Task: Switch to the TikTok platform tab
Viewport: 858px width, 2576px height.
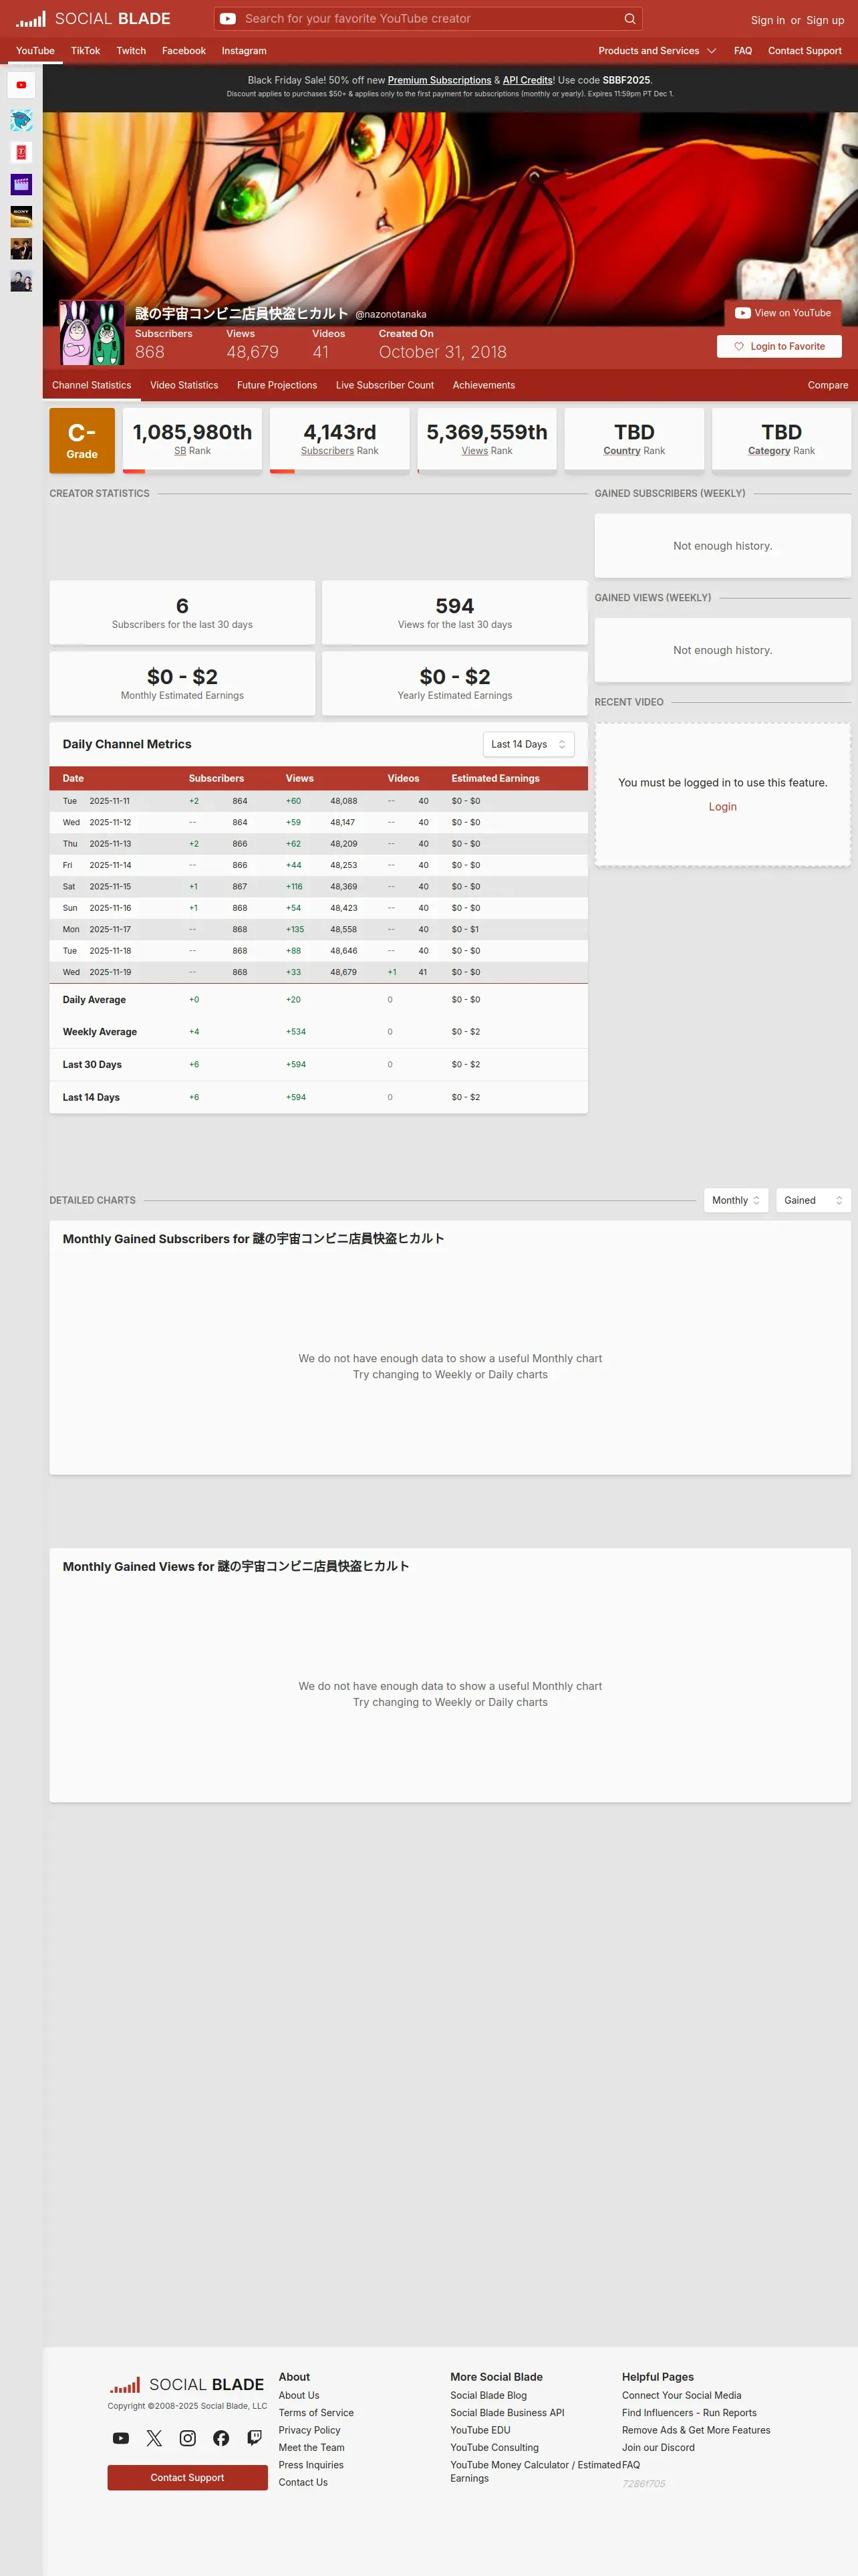Action: [x=85, y=51]
